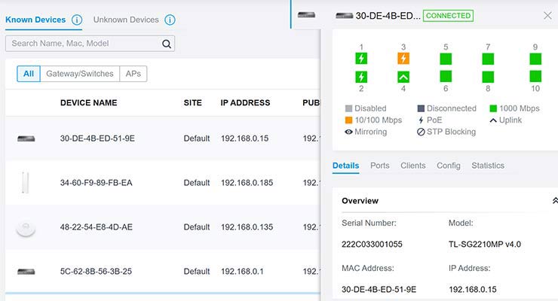The height and width of the screenshot is (301, 558).
Task: Open the Unknown Devices tab
Action: (126, 20)
